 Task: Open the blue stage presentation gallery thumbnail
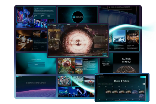(63, 92)
